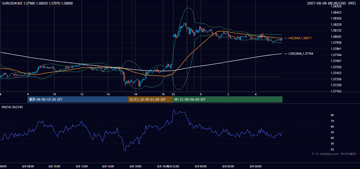Screen dimensions: 360x169
Task: Click the 8/8 14:00 bottom time label
Action: 108,166
